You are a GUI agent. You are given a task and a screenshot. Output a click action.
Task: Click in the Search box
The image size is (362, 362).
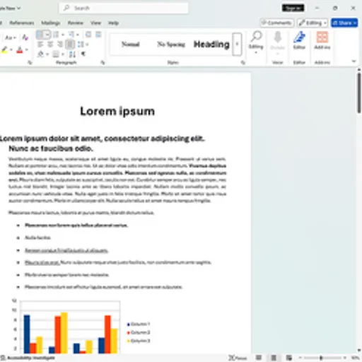[x=124, y=8]
